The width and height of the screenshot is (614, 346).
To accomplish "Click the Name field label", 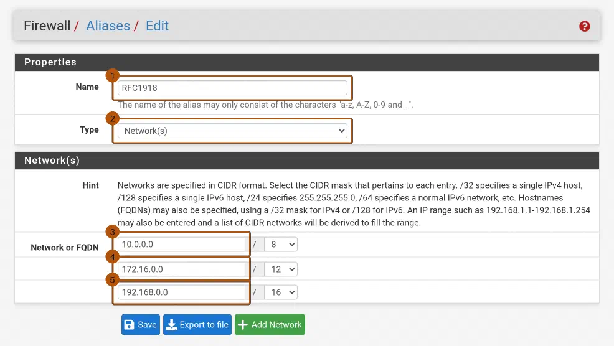I will tap(87, 87).
